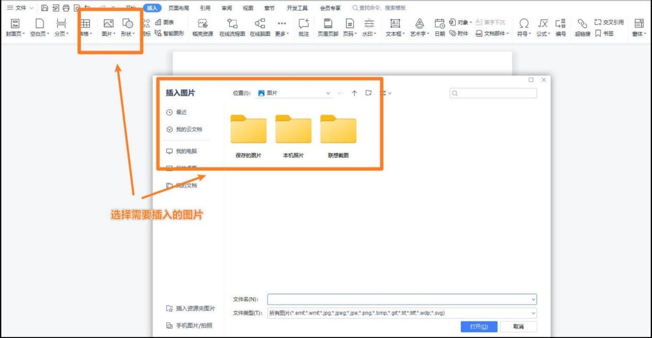
Task: Insert a 批注 comment
Action: click(303, 28)
